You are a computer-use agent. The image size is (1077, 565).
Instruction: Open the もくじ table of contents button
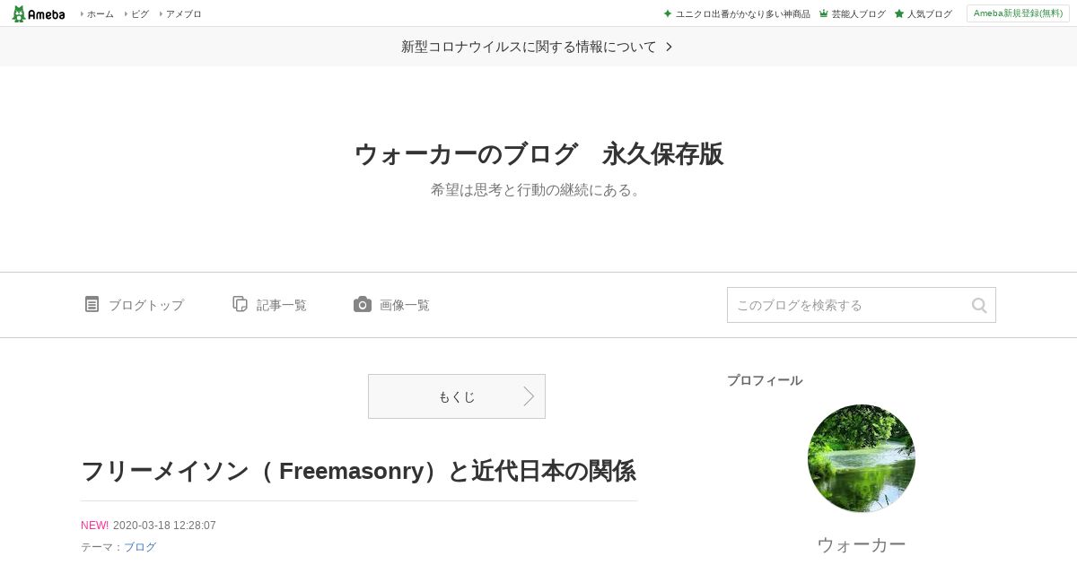[457, 396]
